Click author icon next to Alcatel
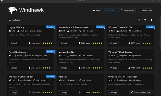 (x=16, y=56)
